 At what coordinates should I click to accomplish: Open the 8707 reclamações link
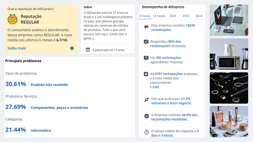point(169,74)
